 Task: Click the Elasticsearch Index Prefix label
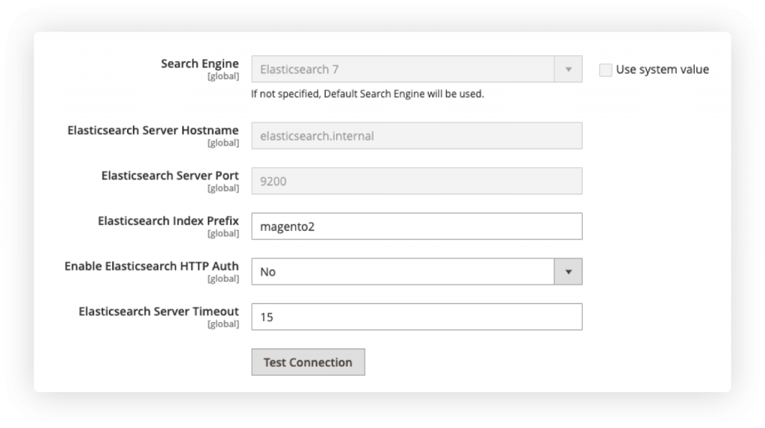coord(168,221)
